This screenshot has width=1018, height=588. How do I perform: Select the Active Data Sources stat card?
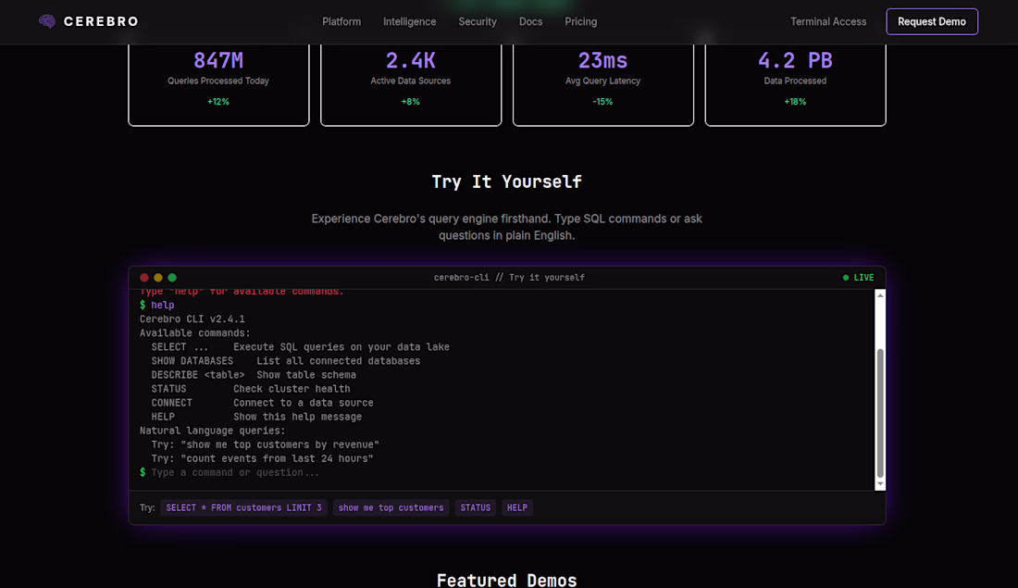click(411, 84)
